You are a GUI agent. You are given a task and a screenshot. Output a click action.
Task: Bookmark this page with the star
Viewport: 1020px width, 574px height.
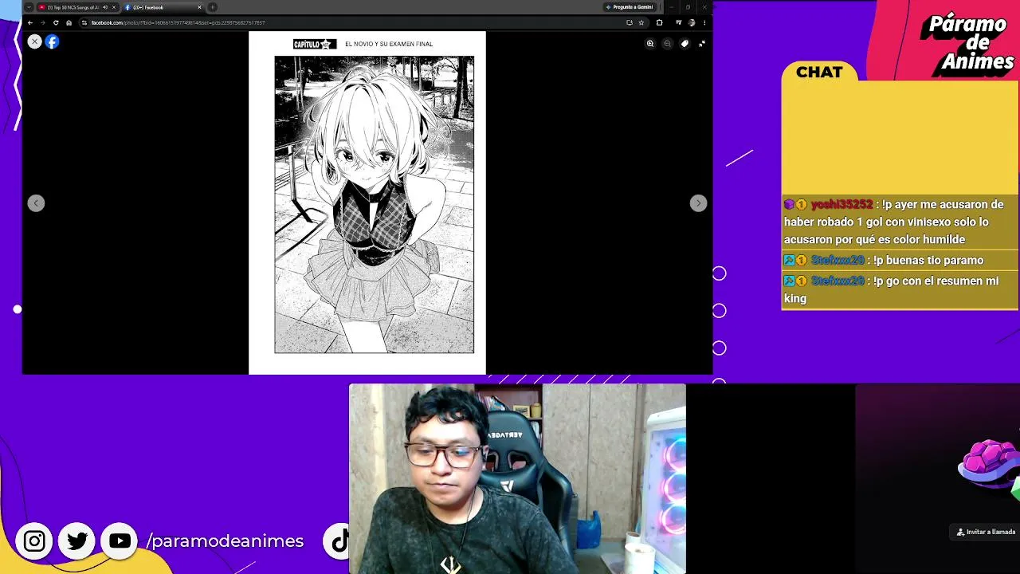point(641,22)
